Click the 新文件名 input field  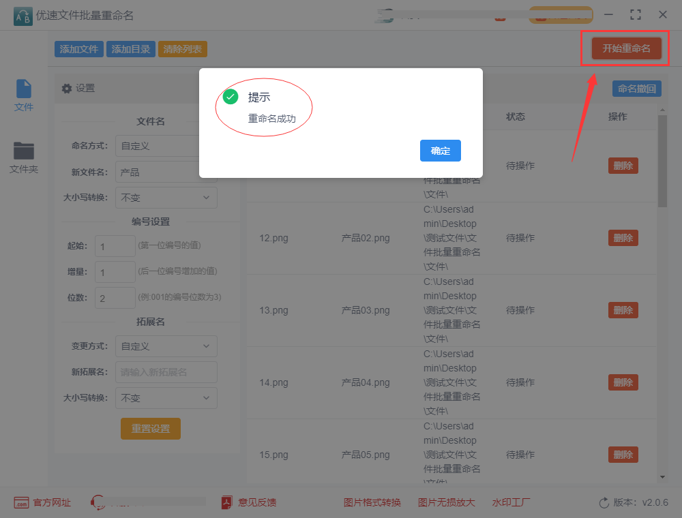tap(166, 172)
